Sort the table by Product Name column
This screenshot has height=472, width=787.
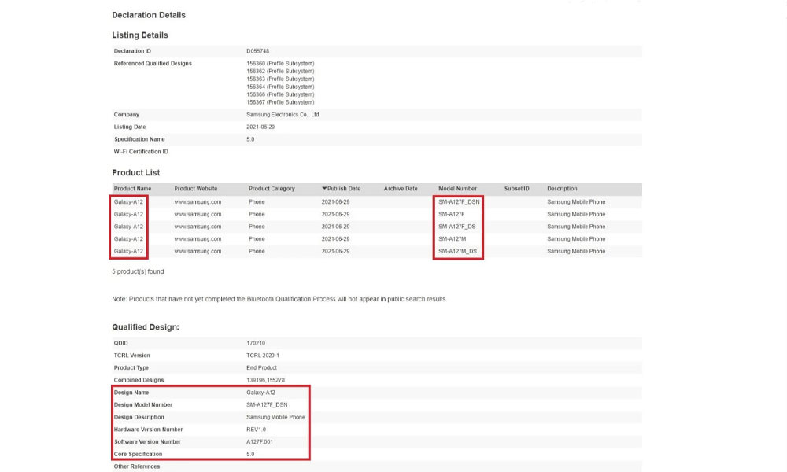132,189
